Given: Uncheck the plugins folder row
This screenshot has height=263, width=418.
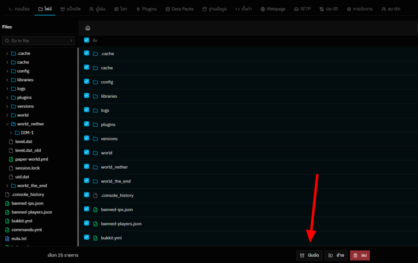Looking at the screenshot, I should [x=86, y=124].
